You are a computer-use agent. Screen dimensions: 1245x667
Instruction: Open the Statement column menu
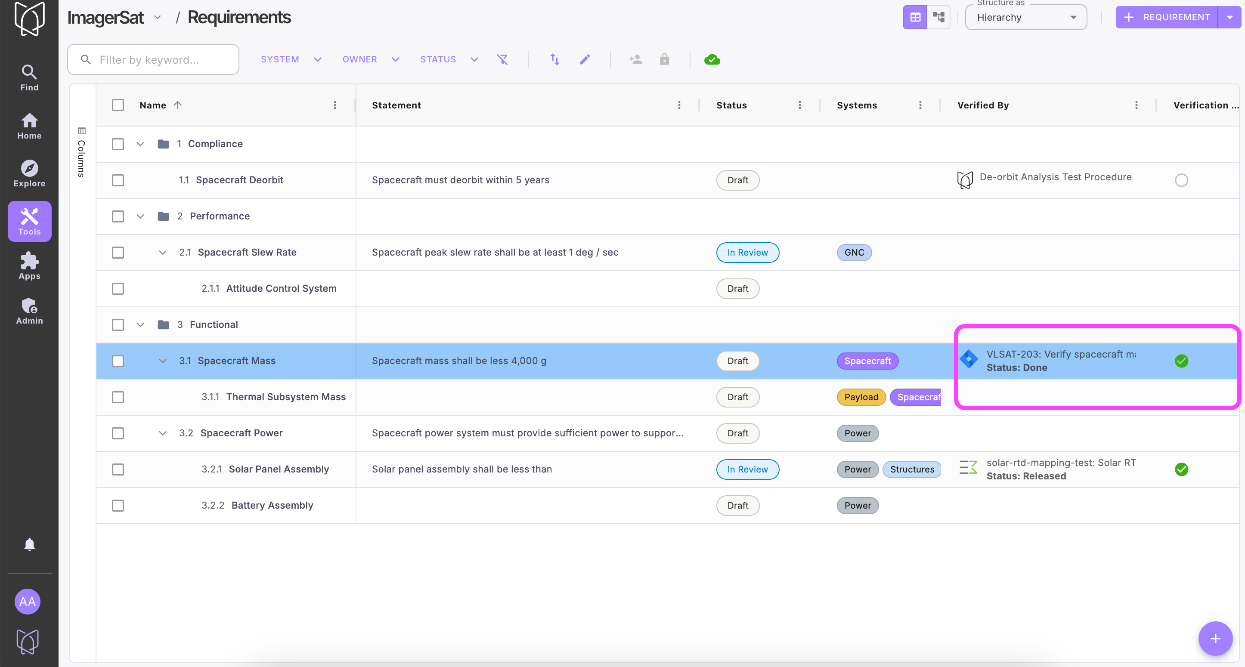679,105
